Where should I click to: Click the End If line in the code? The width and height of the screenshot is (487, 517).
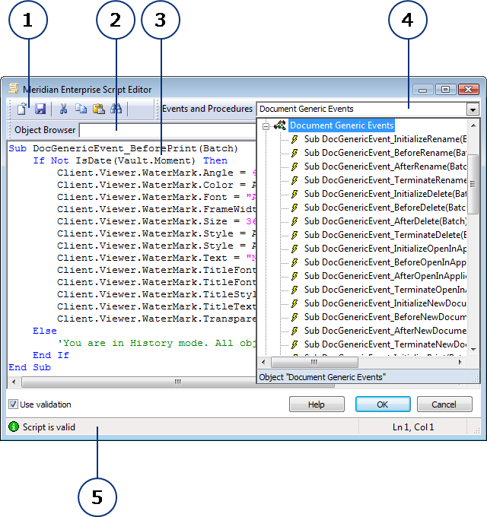pyautogui.click(x=51, y=356)
